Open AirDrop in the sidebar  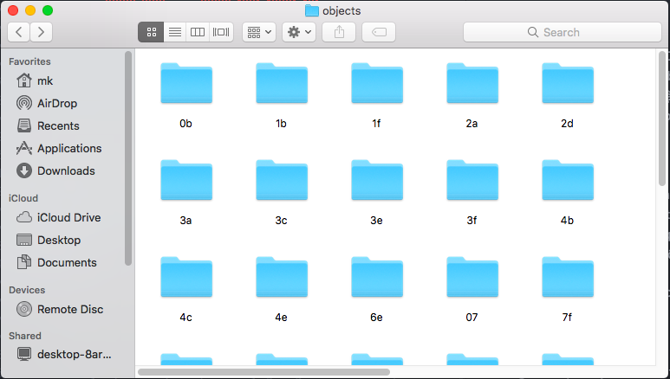click(x=47, y=103)
